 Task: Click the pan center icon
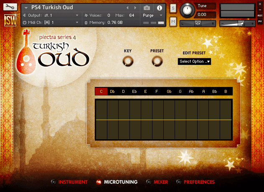coord(198,23)
